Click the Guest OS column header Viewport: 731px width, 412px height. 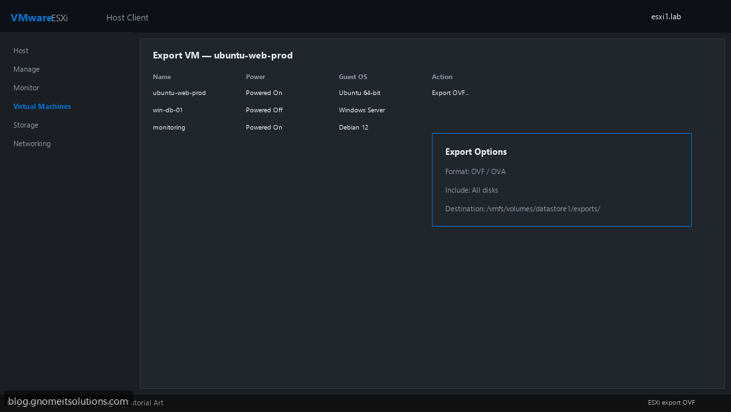coord(353,77)
